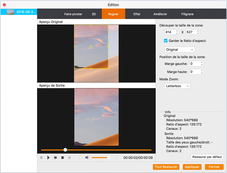Select the 2018-09-2... video in sidebar
The image size is (227, 173).
(x=19, y=12)
